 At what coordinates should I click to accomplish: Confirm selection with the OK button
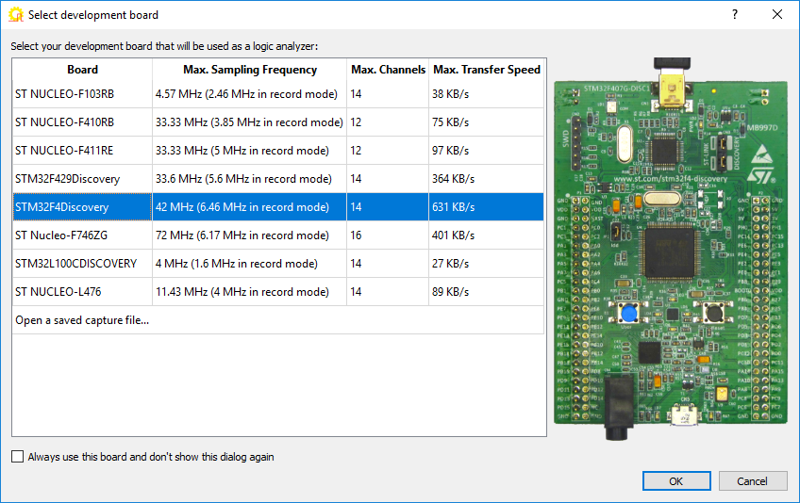coord(676,481)
